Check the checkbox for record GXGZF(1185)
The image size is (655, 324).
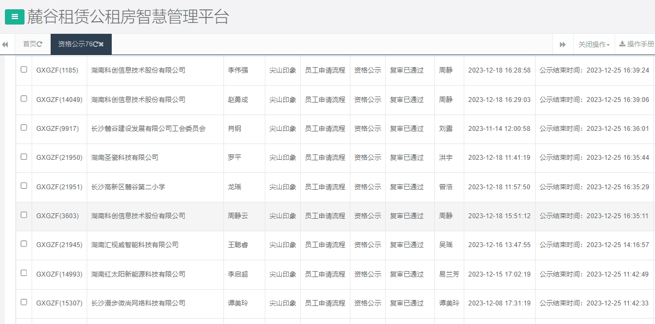pos(23,70)
